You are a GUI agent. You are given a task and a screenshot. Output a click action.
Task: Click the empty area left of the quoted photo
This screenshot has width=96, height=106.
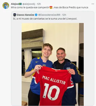(x=16, y=64)
